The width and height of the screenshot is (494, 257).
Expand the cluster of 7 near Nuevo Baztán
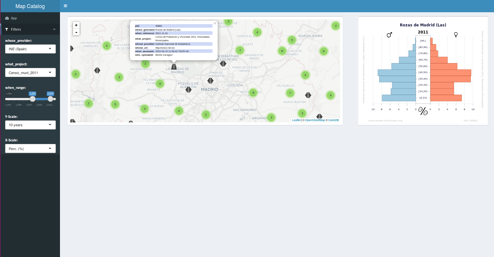coord(290,93)
